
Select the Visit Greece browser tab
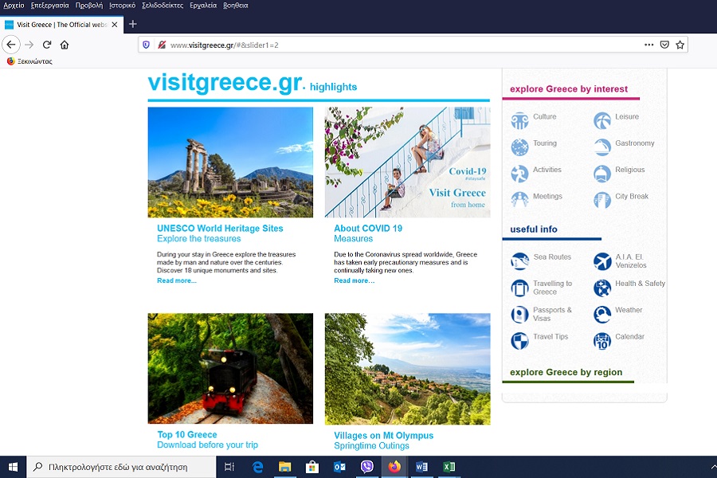[x=61, y=25]
